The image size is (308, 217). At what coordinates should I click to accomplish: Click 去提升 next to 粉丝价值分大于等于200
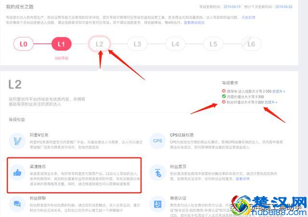coord(271,102)
